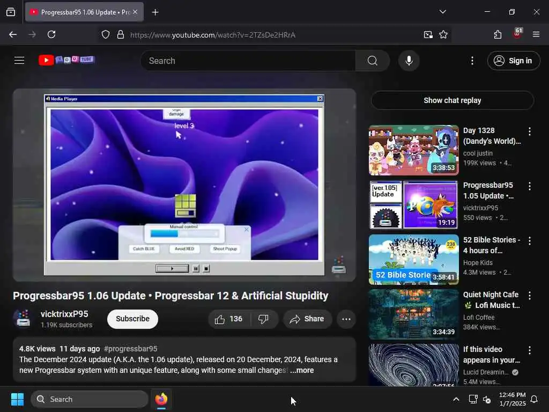Open Progressbar95 1.05 Update video thumbnail

[413, 204]
